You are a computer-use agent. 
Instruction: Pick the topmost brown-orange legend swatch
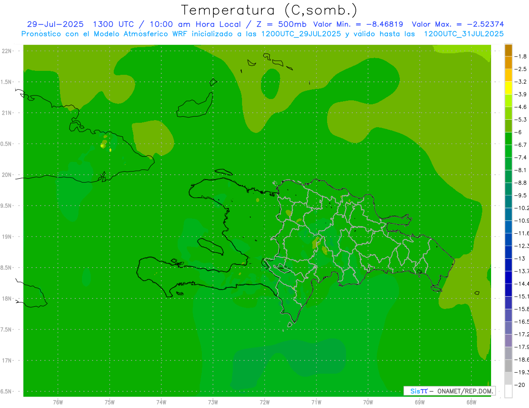click(x=508, y=50)
